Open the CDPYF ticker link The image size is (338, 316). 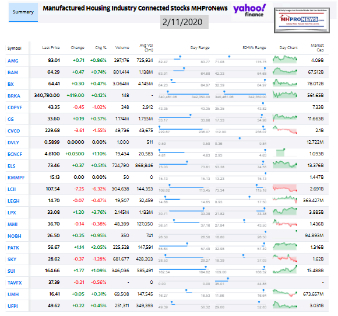click(15, 107)
